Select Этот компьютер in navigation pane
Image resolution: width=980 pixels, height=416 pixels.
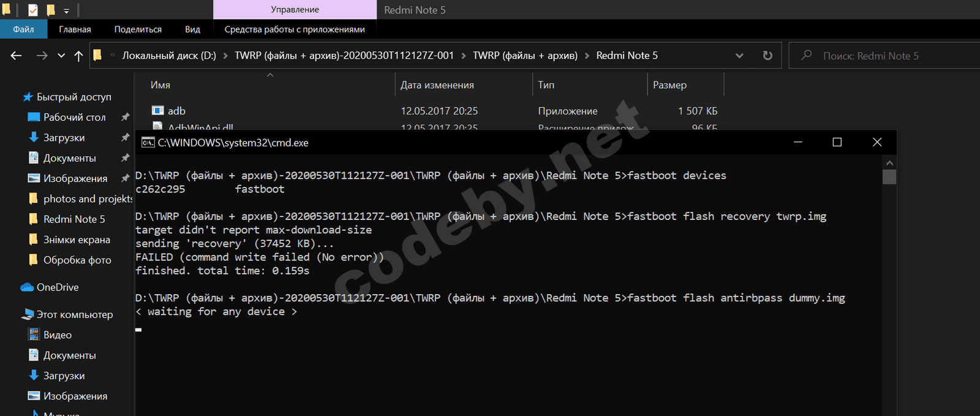coord(75,314)
